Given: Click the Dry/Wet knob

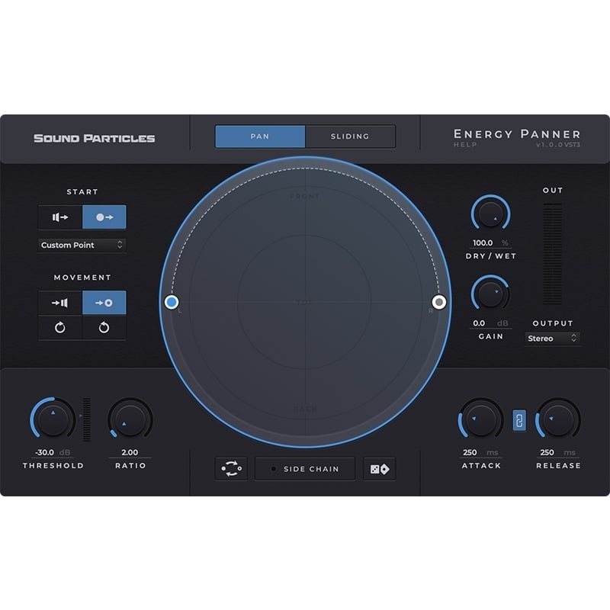Looking at the screenshot, I should tap(490, 213).
